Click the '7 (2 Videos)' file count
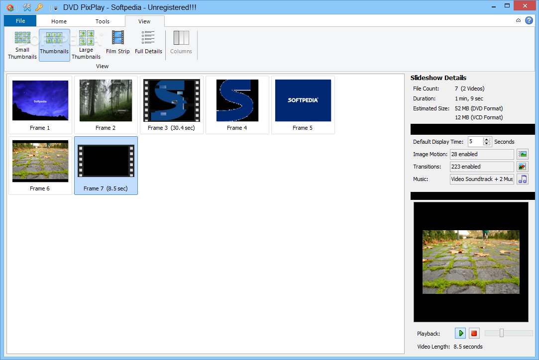 pos(469,89)
